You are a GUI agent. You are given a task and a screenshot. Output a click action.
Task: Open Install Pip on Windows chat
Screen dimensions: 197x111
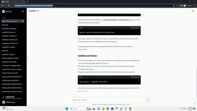tap(9, 29)
